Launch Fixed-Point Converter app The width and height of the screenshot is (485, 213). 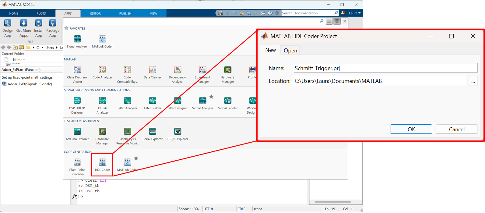coord(77,167)
